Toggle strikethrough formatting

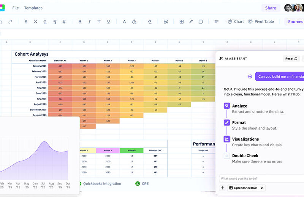[99, 22]
